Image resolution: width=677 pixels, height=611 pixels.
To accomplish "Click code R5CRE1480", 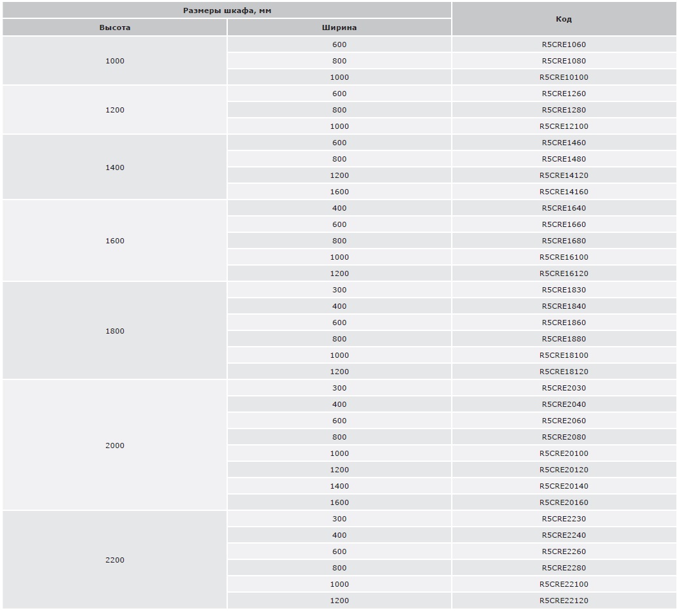I will [x=564, y=159].
